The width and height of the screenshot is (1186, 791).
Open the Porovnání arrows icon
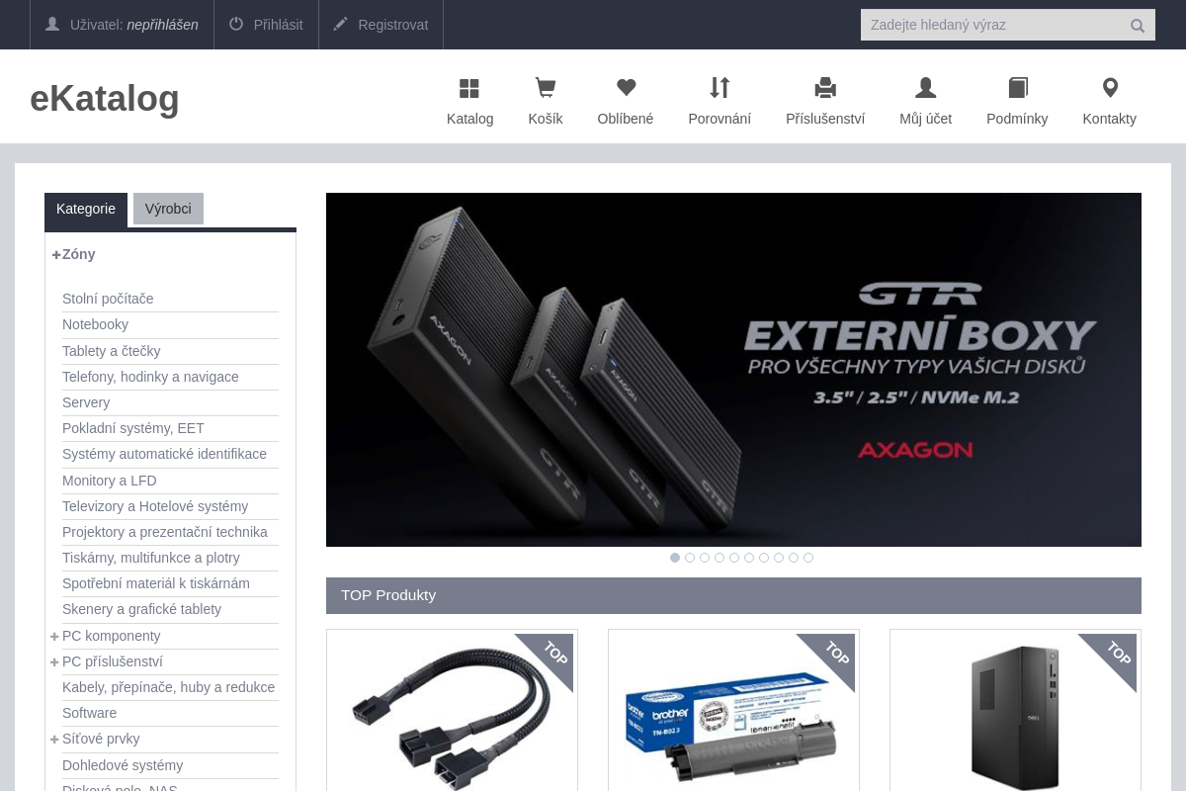point(720,88)
